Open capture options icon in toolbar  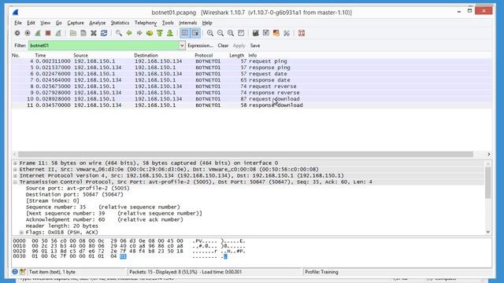pyautogui.click(x=28, y=33)
